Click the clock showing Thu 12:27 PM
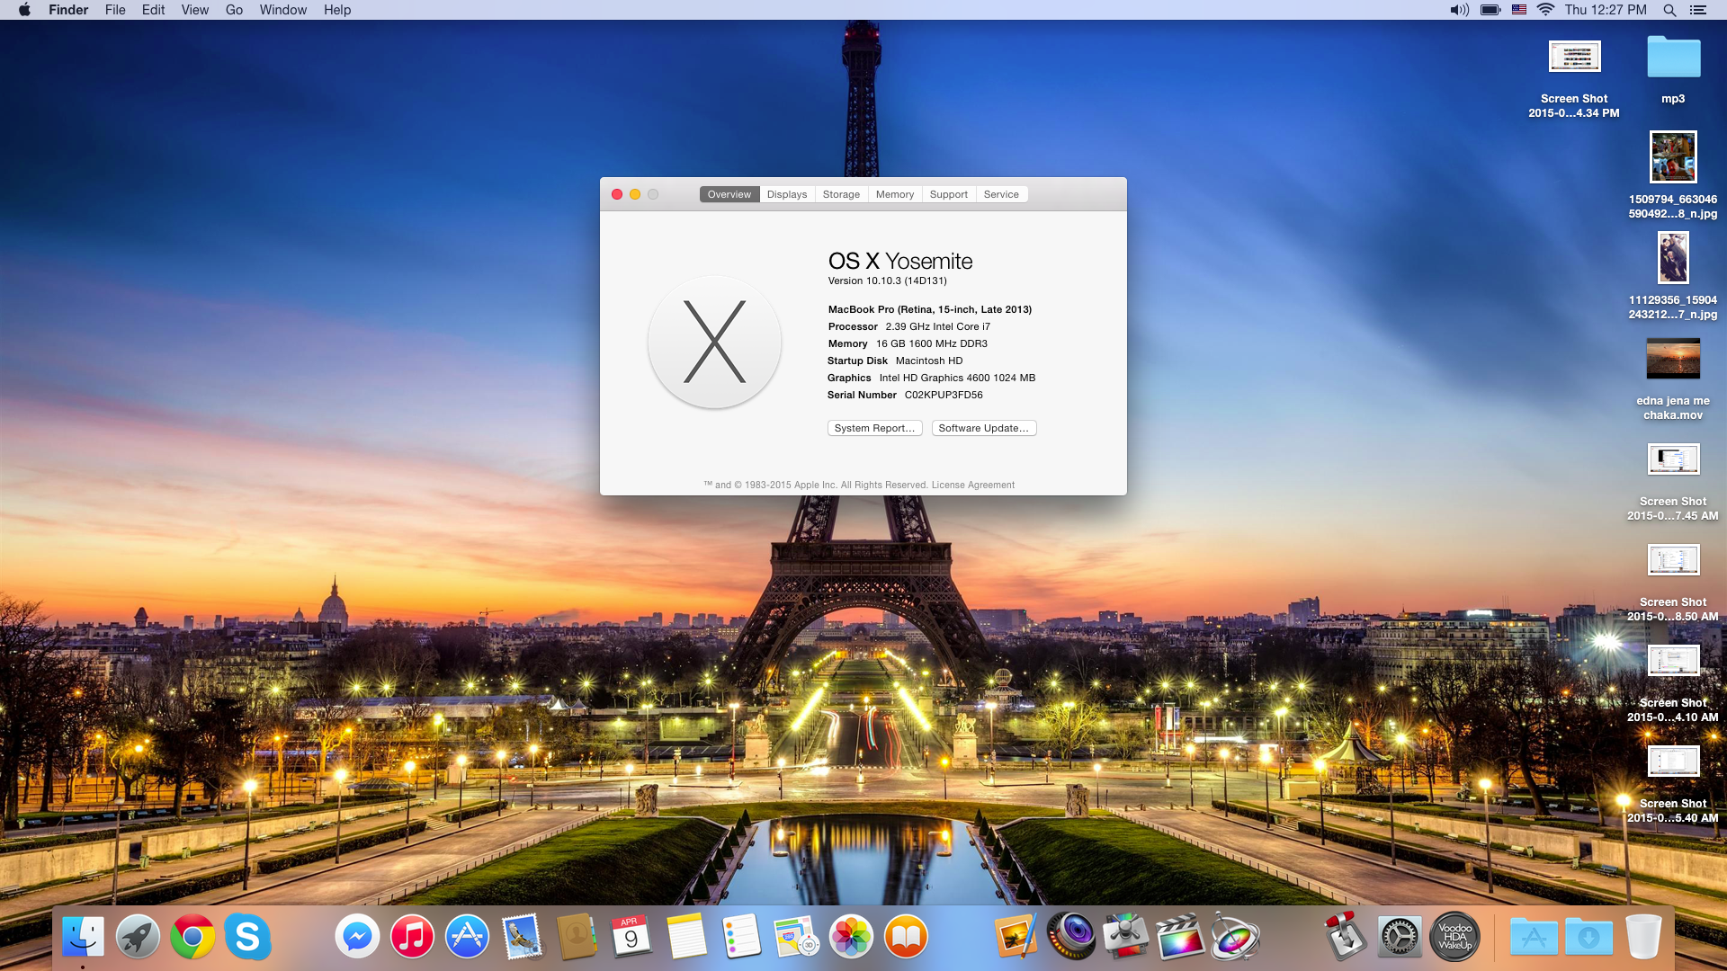1727x971 pixels. (x=1606, y=10)
